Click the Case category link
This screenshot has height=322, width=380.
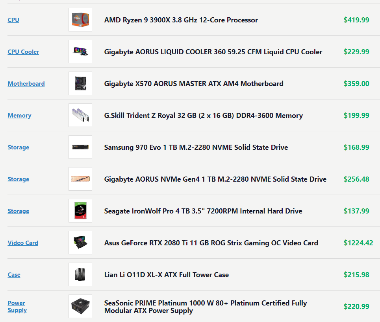pos(14,275)
